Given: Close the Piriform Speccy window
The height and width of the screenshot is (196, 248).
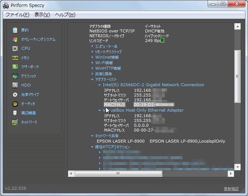Looking at the screenshot, I should tap(237, 4).
